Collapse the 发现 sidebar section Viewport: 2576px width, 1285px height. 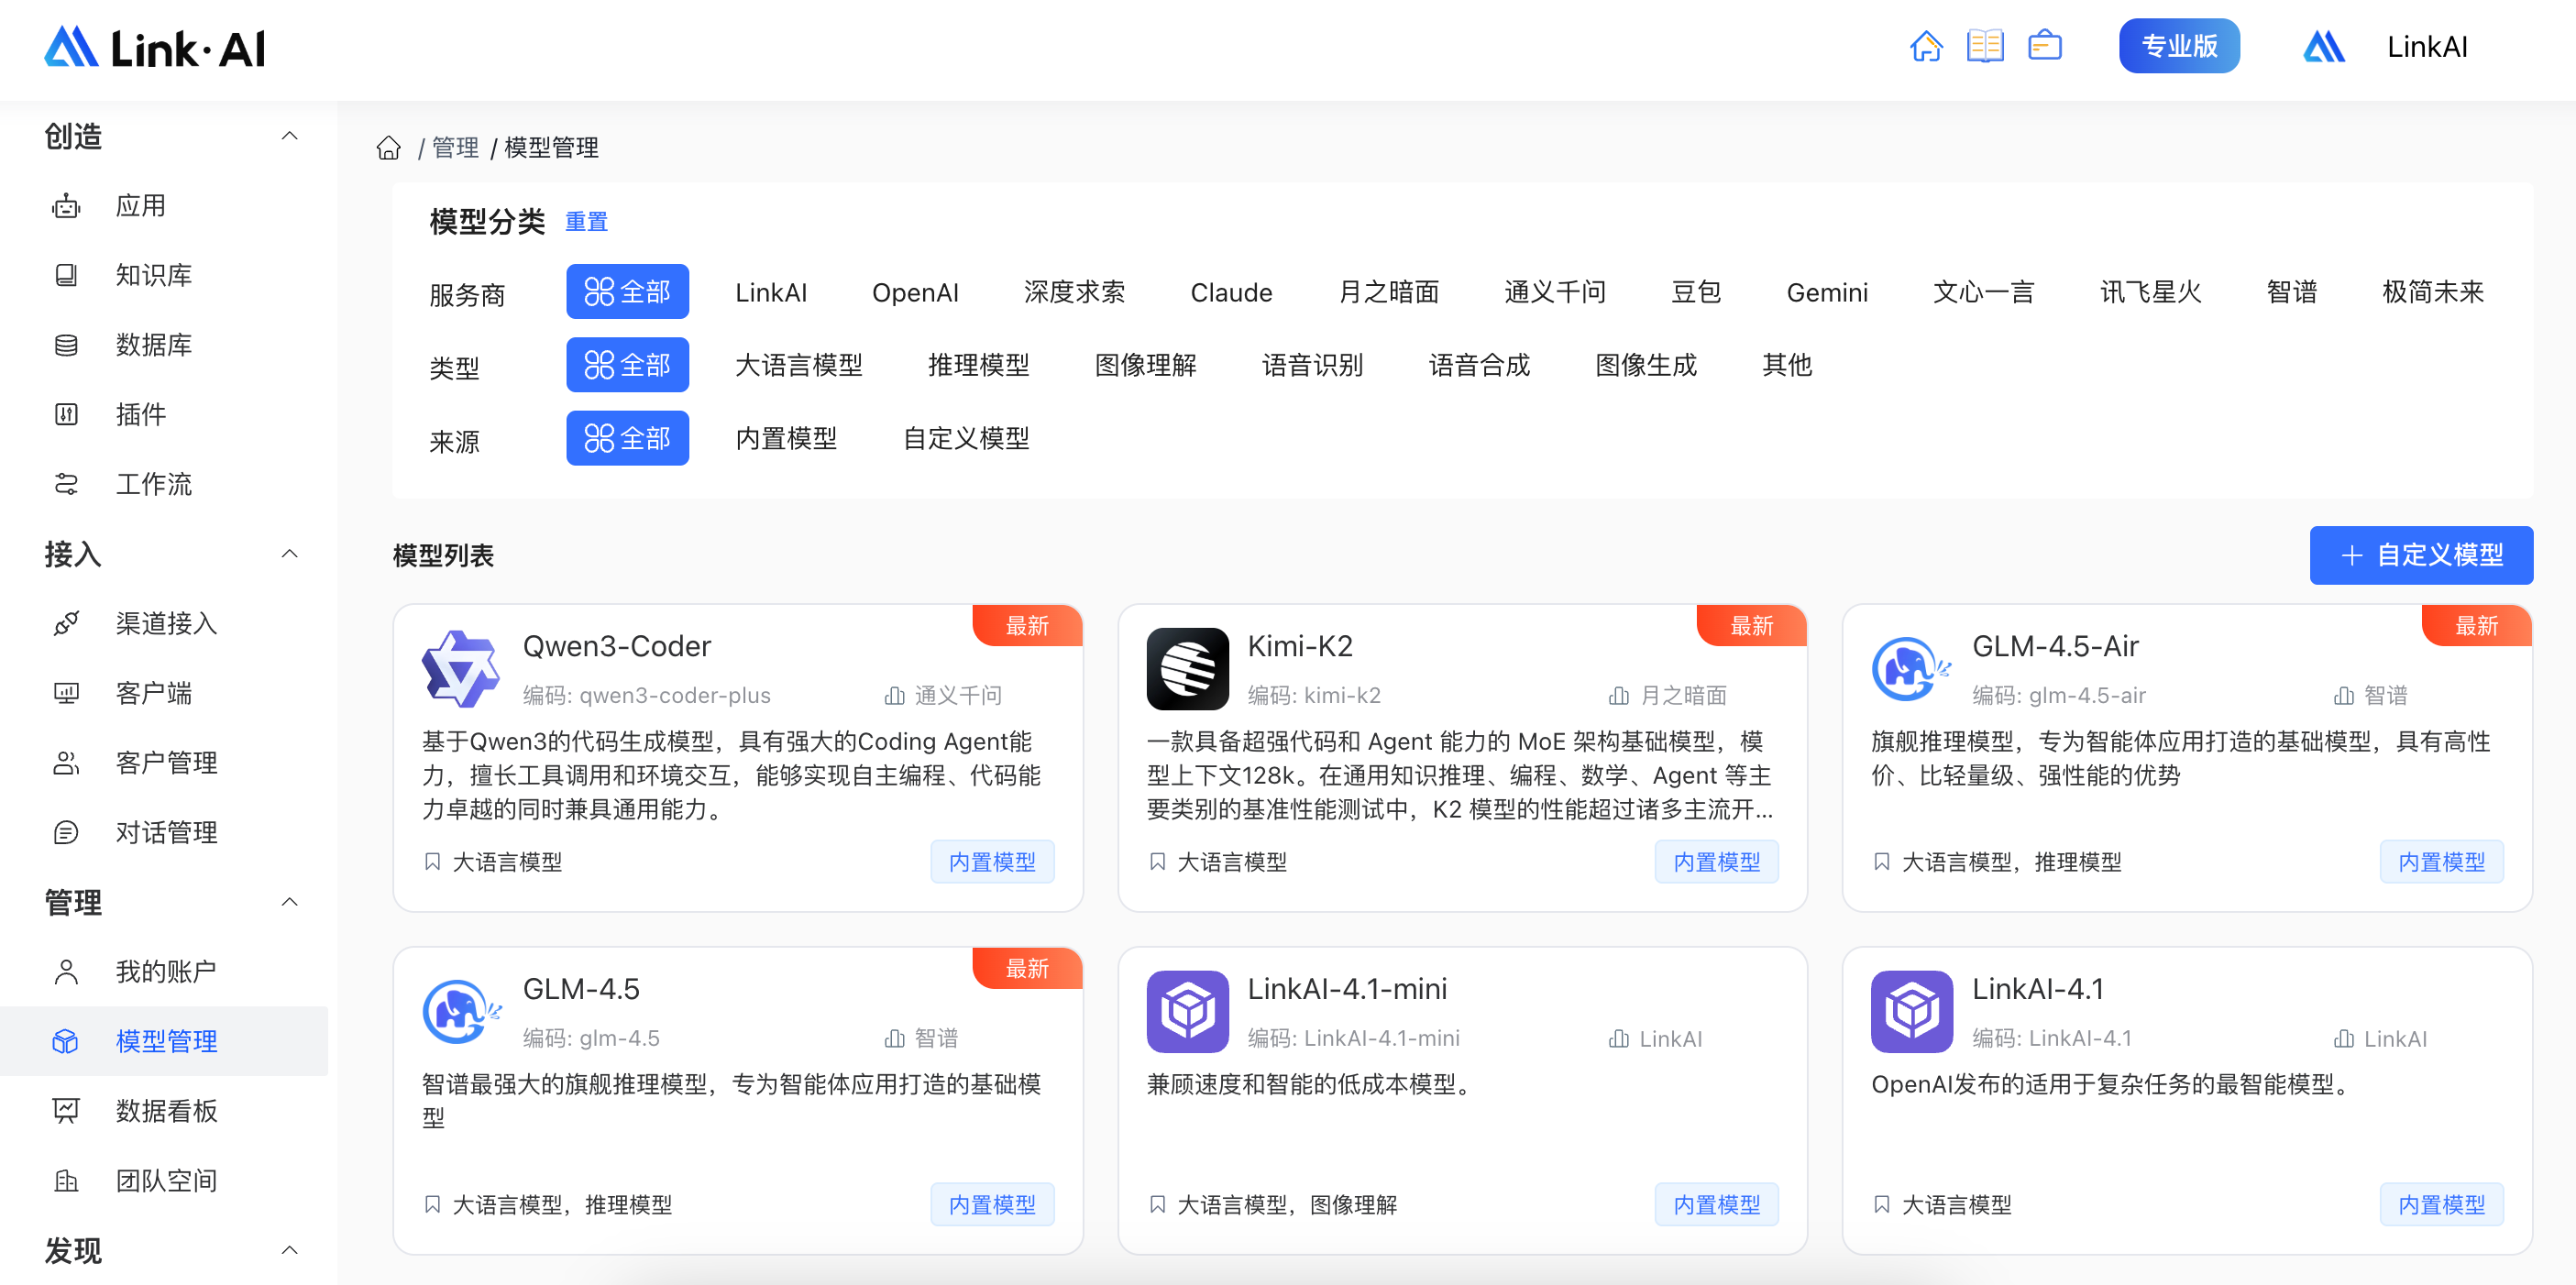pyautogui.click(x=290, y=1250)
